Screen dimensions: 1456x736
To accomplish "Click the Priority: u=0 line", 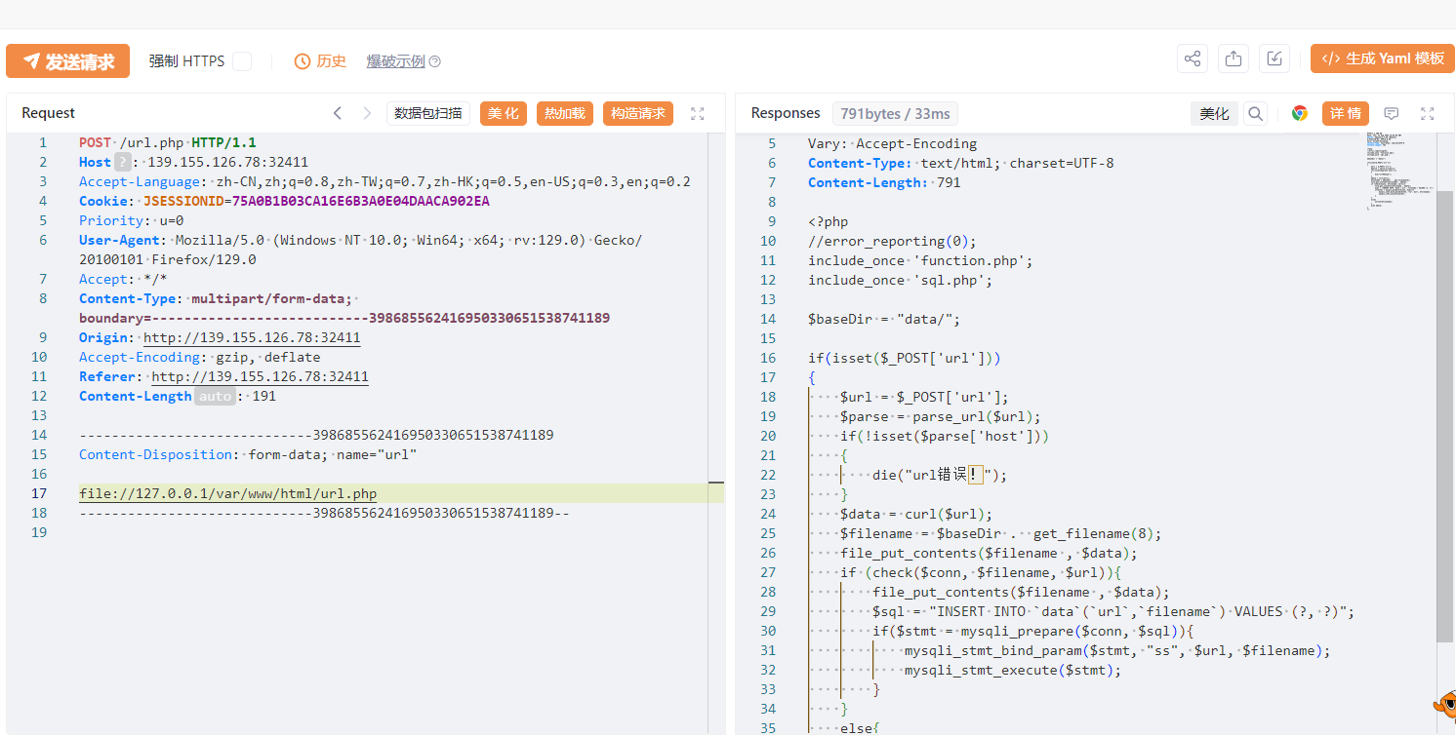I will (131, 220).
